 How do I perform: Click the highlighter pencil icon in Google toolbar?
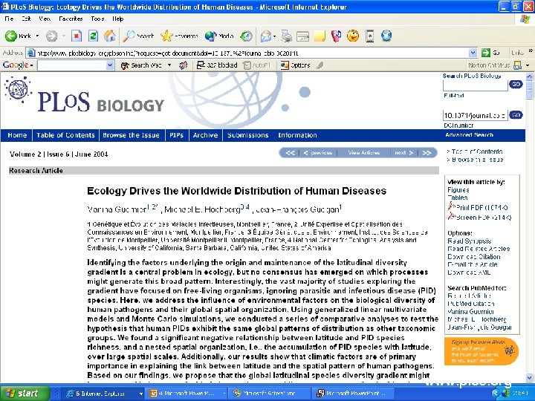320,65
